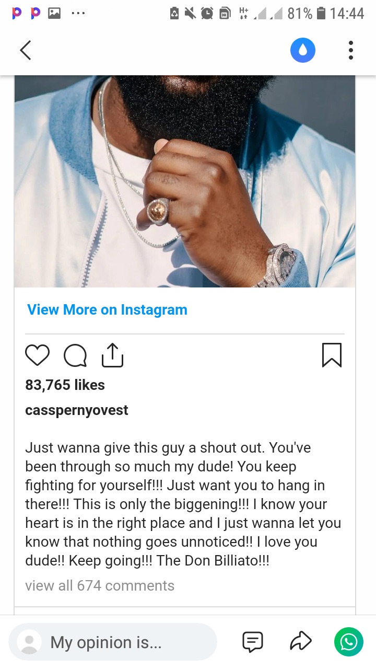Open Instagram comment bubble icon
Viewport: 376px width, 669px height.
[x=75, y=356]
